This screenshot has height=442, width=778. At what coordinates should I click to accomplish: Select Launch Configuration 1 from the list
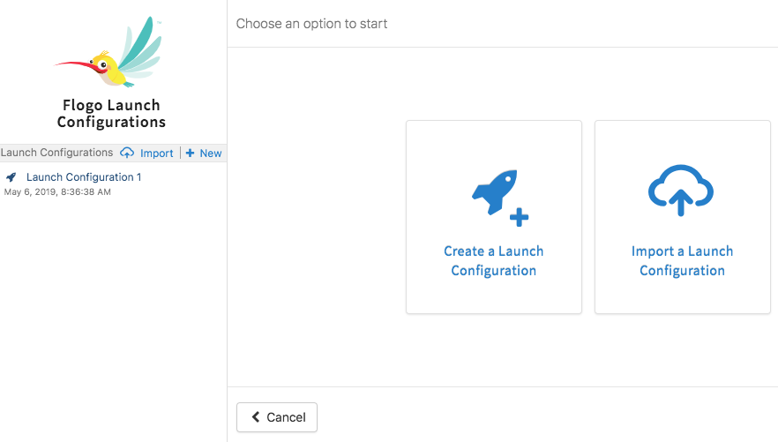point(84,177)
